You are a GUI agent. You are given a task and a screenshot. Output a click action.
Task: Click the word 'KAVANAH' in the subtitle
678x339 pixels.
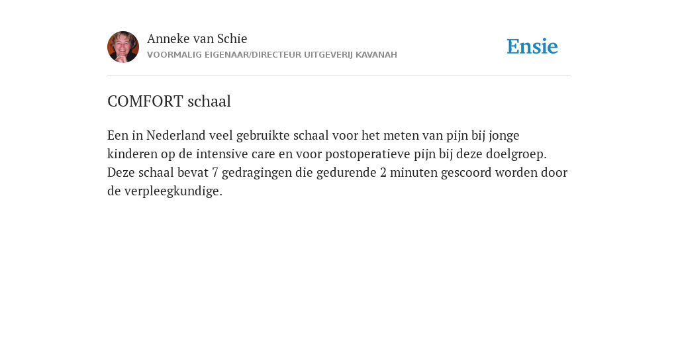(x=376, y=55)
